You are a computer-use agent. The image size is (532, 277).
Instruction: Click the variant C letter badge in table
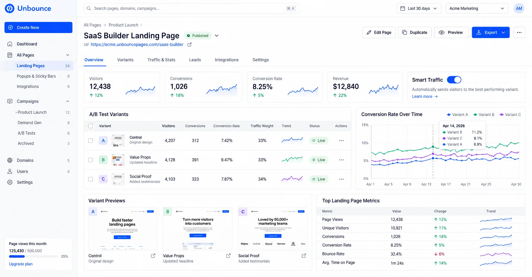click(103, 179)
